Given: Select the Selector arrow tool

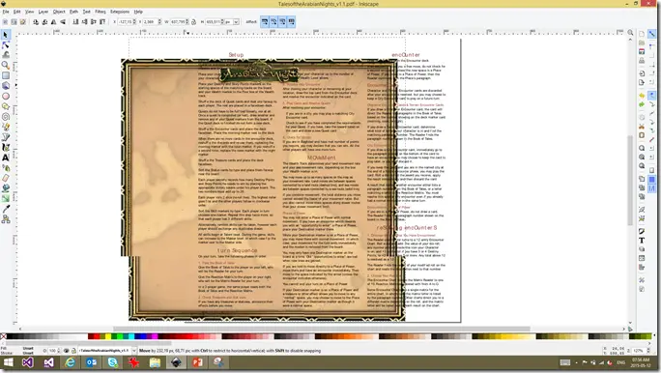Looking at the screenshot, I should click(6, 35).
